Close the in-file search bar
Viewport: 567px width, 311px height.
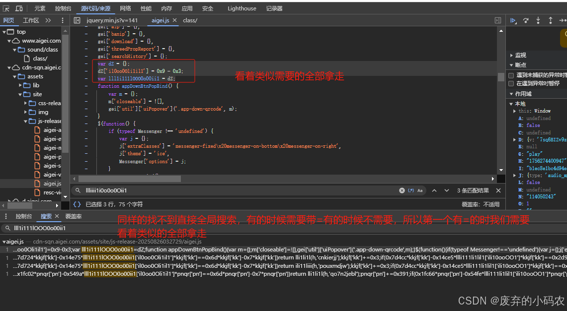[x=498, y=190]
